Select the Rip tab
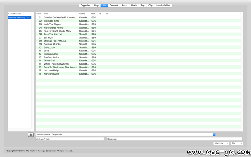Viewport: 251px width, 157px height. pyautogui.click(x=104, y=6)
